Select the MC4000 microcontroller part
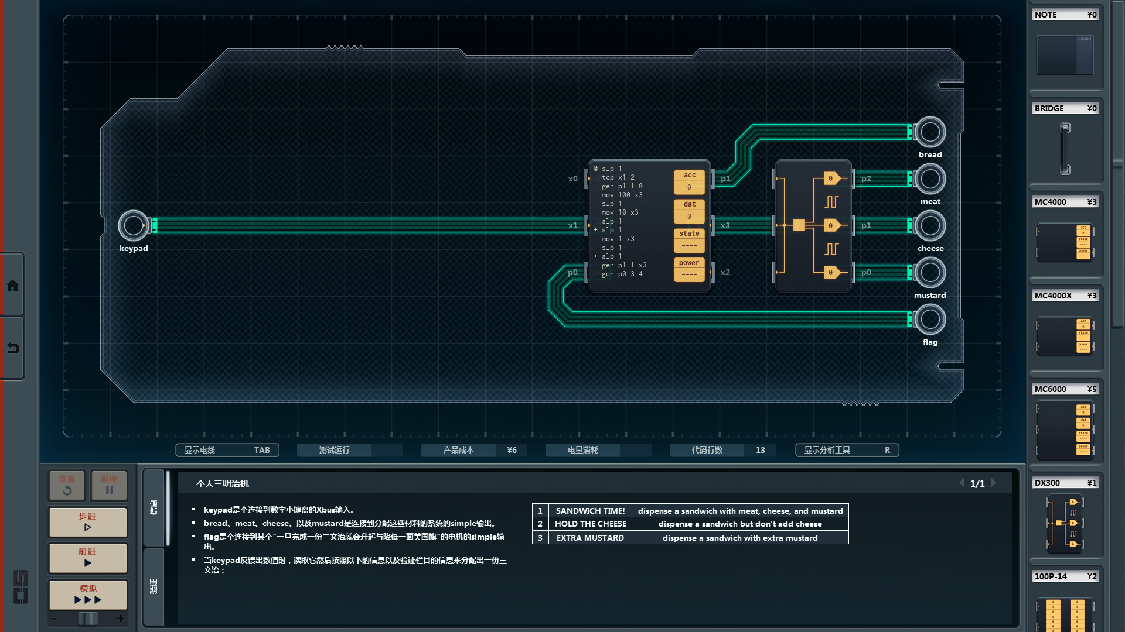The height and width of the screenshot is (632, 1125). 1065,242
